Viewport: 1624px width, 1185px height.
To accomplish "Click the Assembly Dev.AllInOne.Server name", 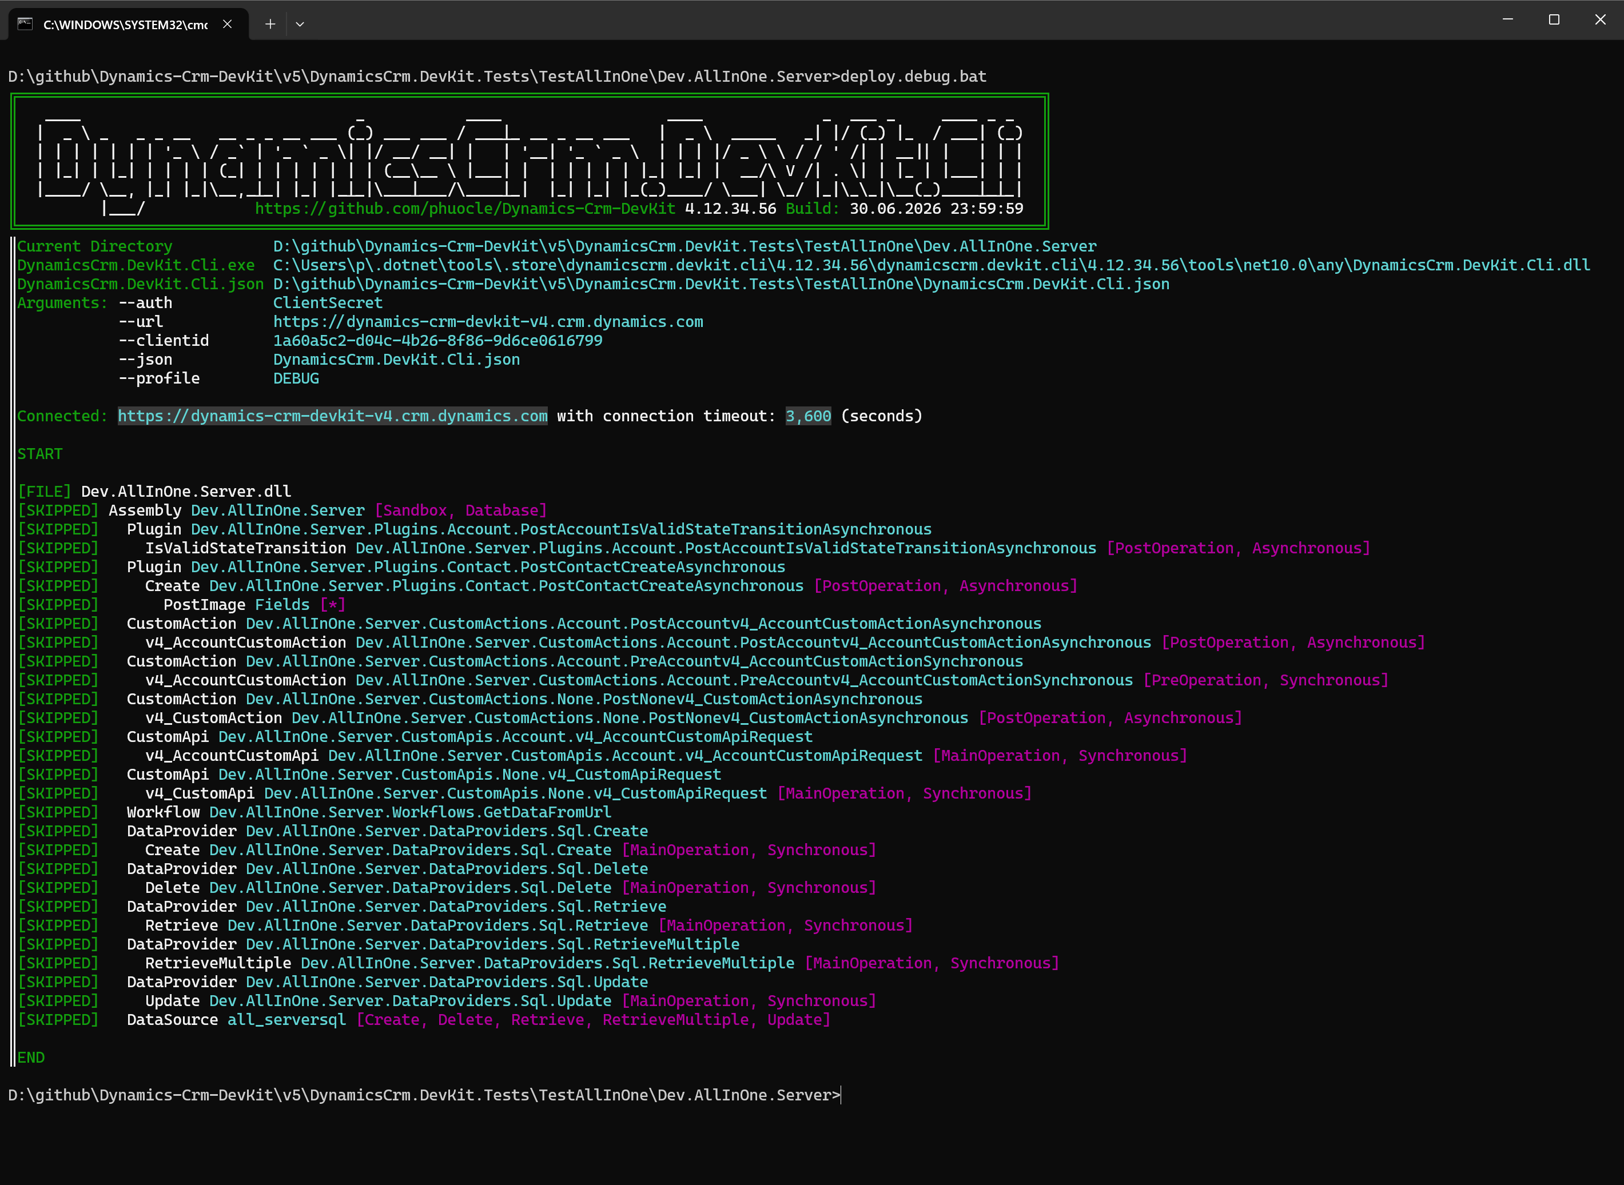I will (x=278, y=510).
